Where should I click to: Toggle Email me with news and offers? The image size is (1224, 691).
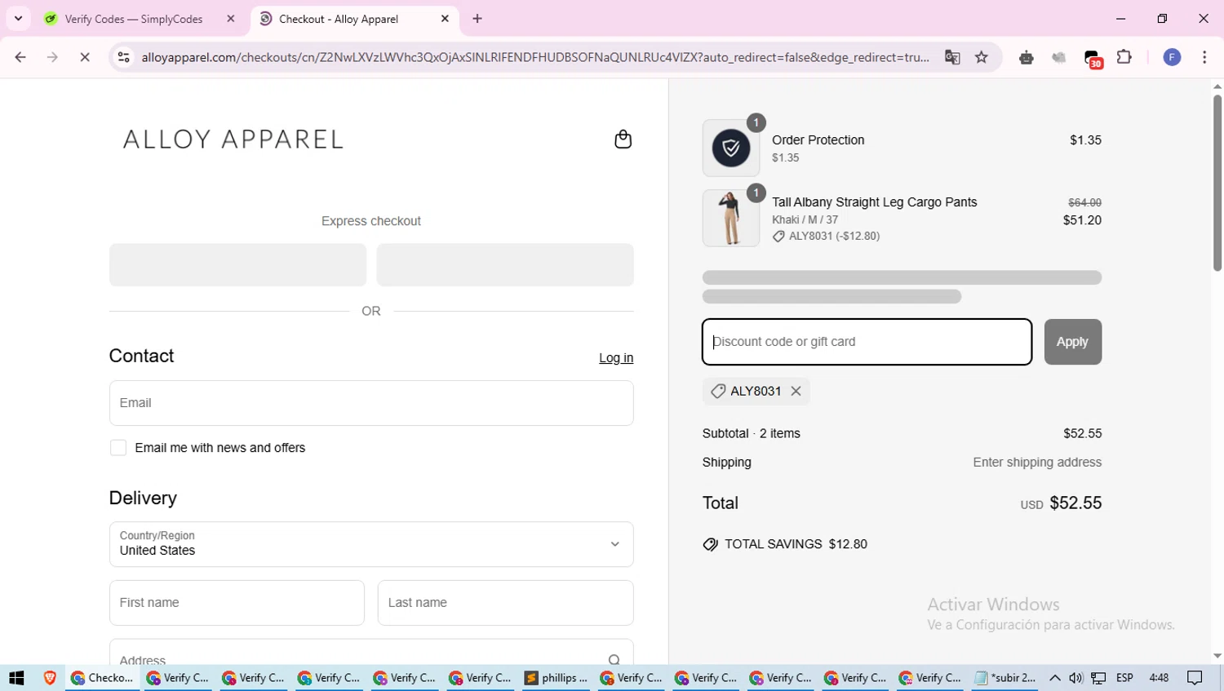[x=118, y=448]
